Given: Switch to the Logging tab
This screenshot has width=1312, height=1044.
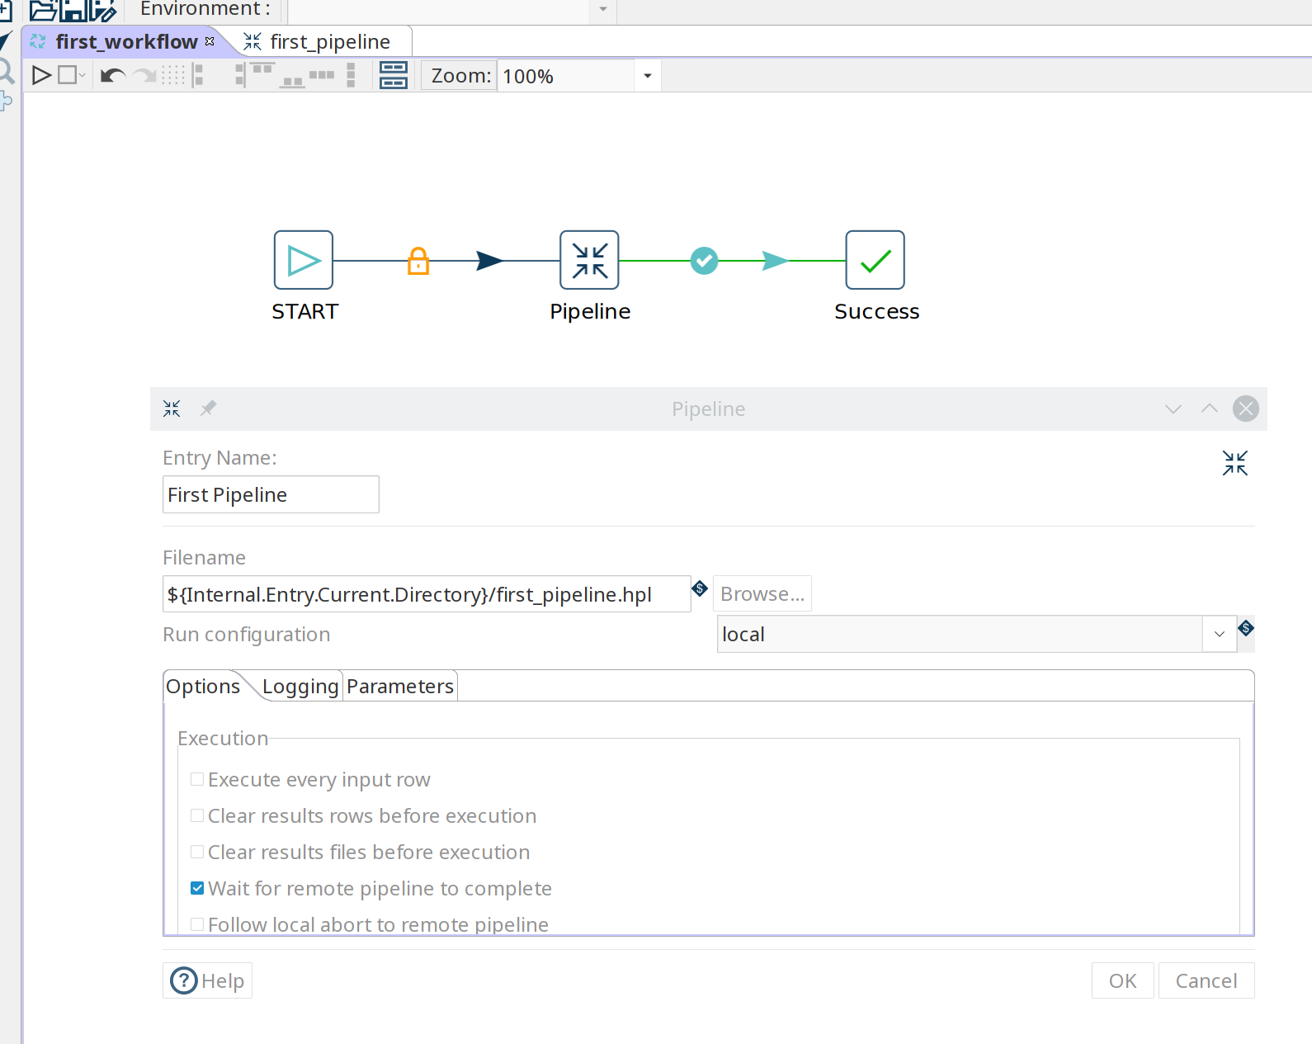Looking at the screenshot, I should [x=300, y=687].
